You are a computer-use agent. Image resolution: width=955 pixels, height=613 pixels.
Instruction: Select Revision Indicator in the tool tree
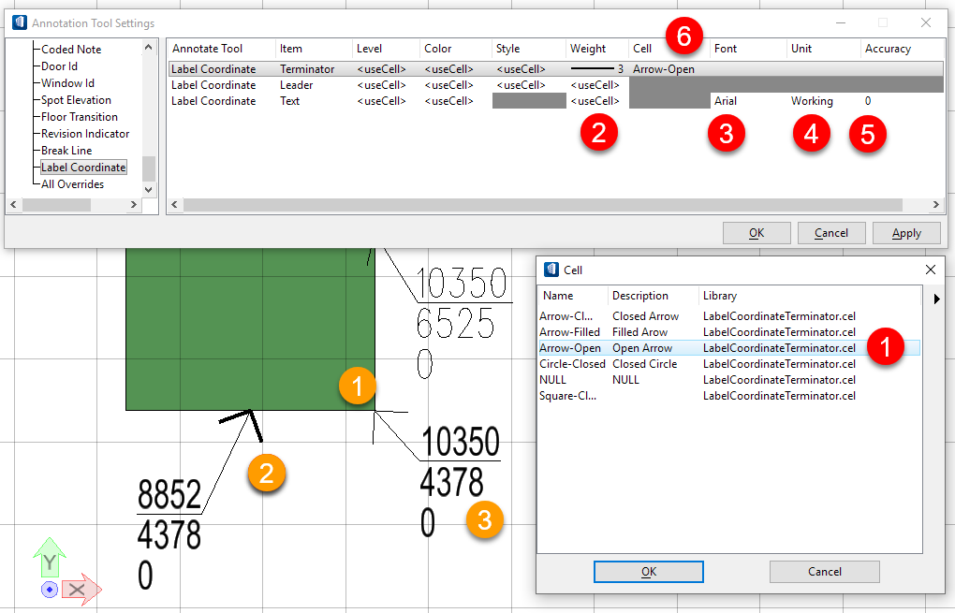click(x=85, y=133)
